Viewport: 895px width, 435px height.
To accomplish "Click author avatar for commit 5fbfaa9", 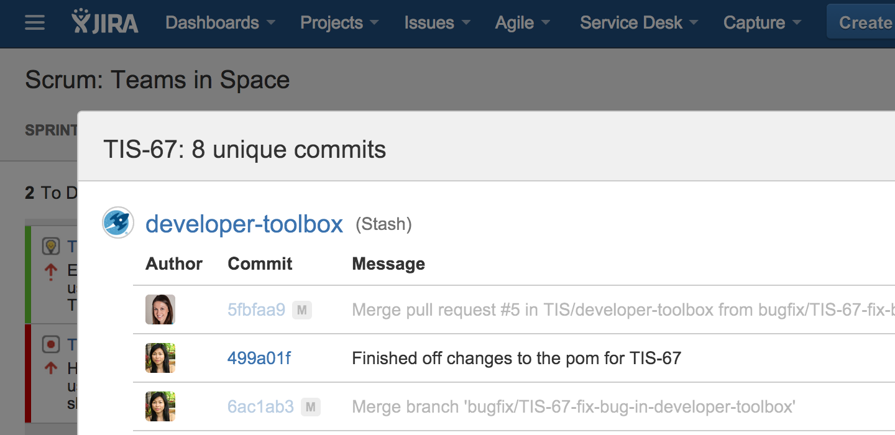I will [160, 309].
